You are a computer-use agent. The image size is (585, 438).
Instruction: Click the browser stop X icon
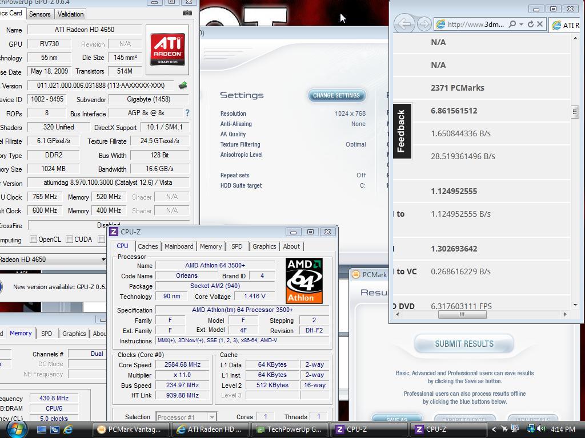tap(540, 24)
